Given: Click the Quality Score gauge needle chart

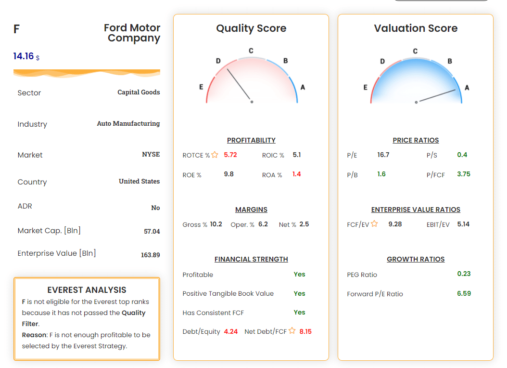Looking at the screenshot, I should [x=252, y=77].
